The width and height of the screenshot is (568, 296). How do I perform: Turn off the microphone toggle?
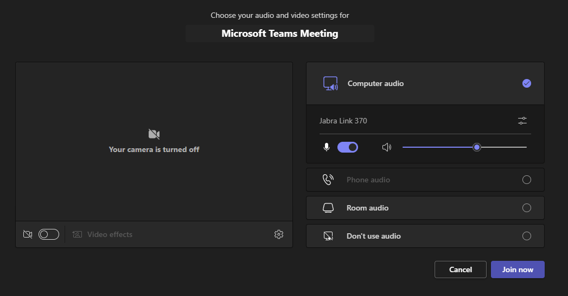(x=348, y=147)
